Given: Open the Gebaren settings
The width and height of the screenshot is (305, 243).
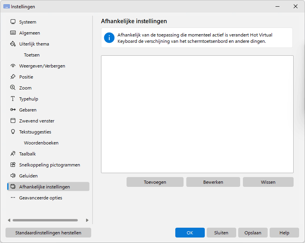Looking at the screenshot, I should click(x=48, y=110).
